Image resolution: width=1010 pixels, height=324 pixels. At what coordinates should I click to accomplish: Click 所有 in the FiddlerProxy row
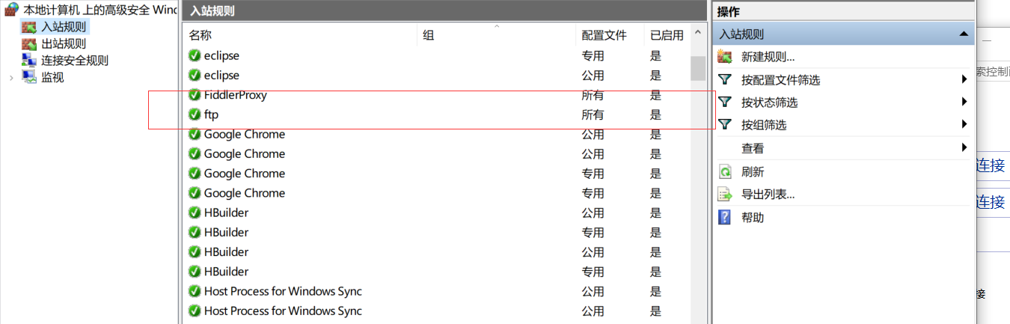593,95
